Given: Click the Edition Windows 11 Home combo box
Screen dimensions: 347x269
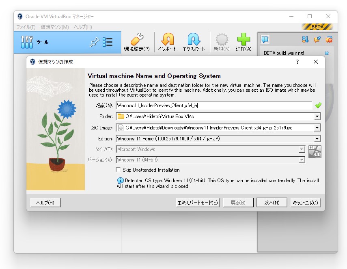Looking at the screenshot, I should [218, 139].
